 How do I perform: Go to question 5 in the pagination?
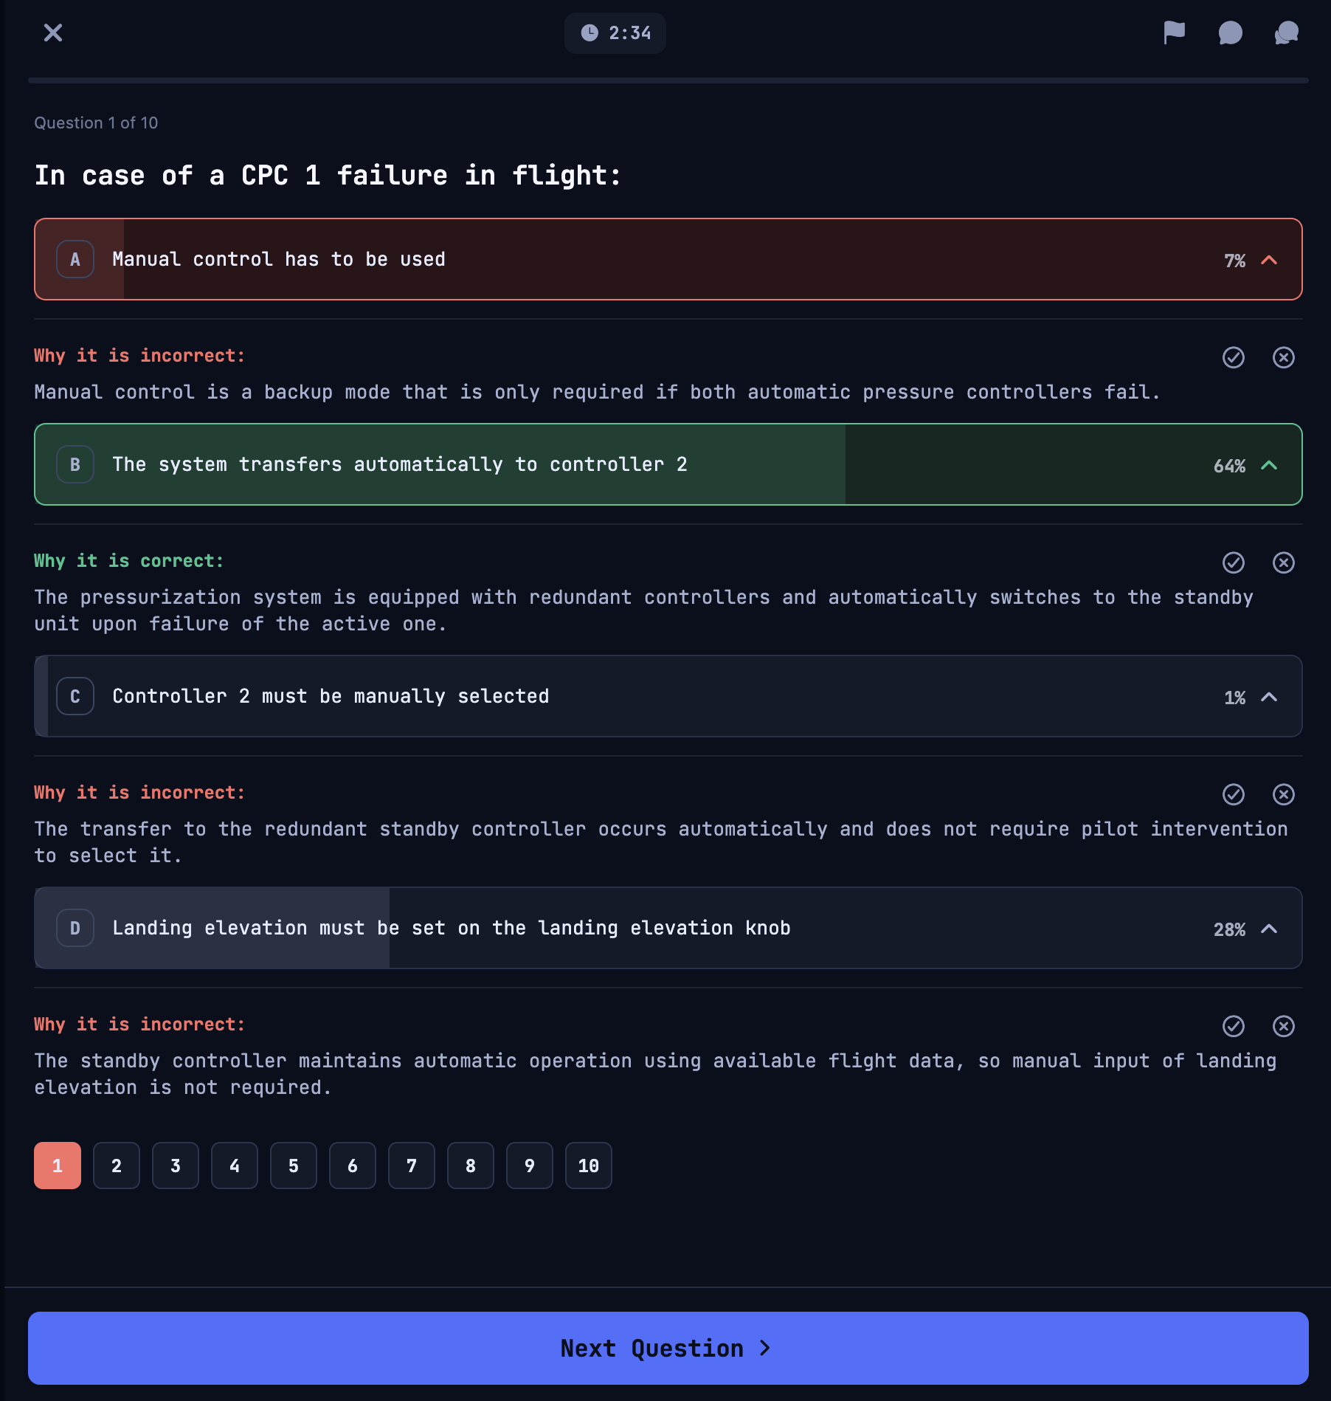294,1166
